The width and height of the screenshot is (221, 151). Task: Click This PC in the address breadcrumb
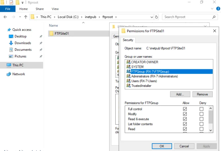pyautogui.click(x=46, y=17)
